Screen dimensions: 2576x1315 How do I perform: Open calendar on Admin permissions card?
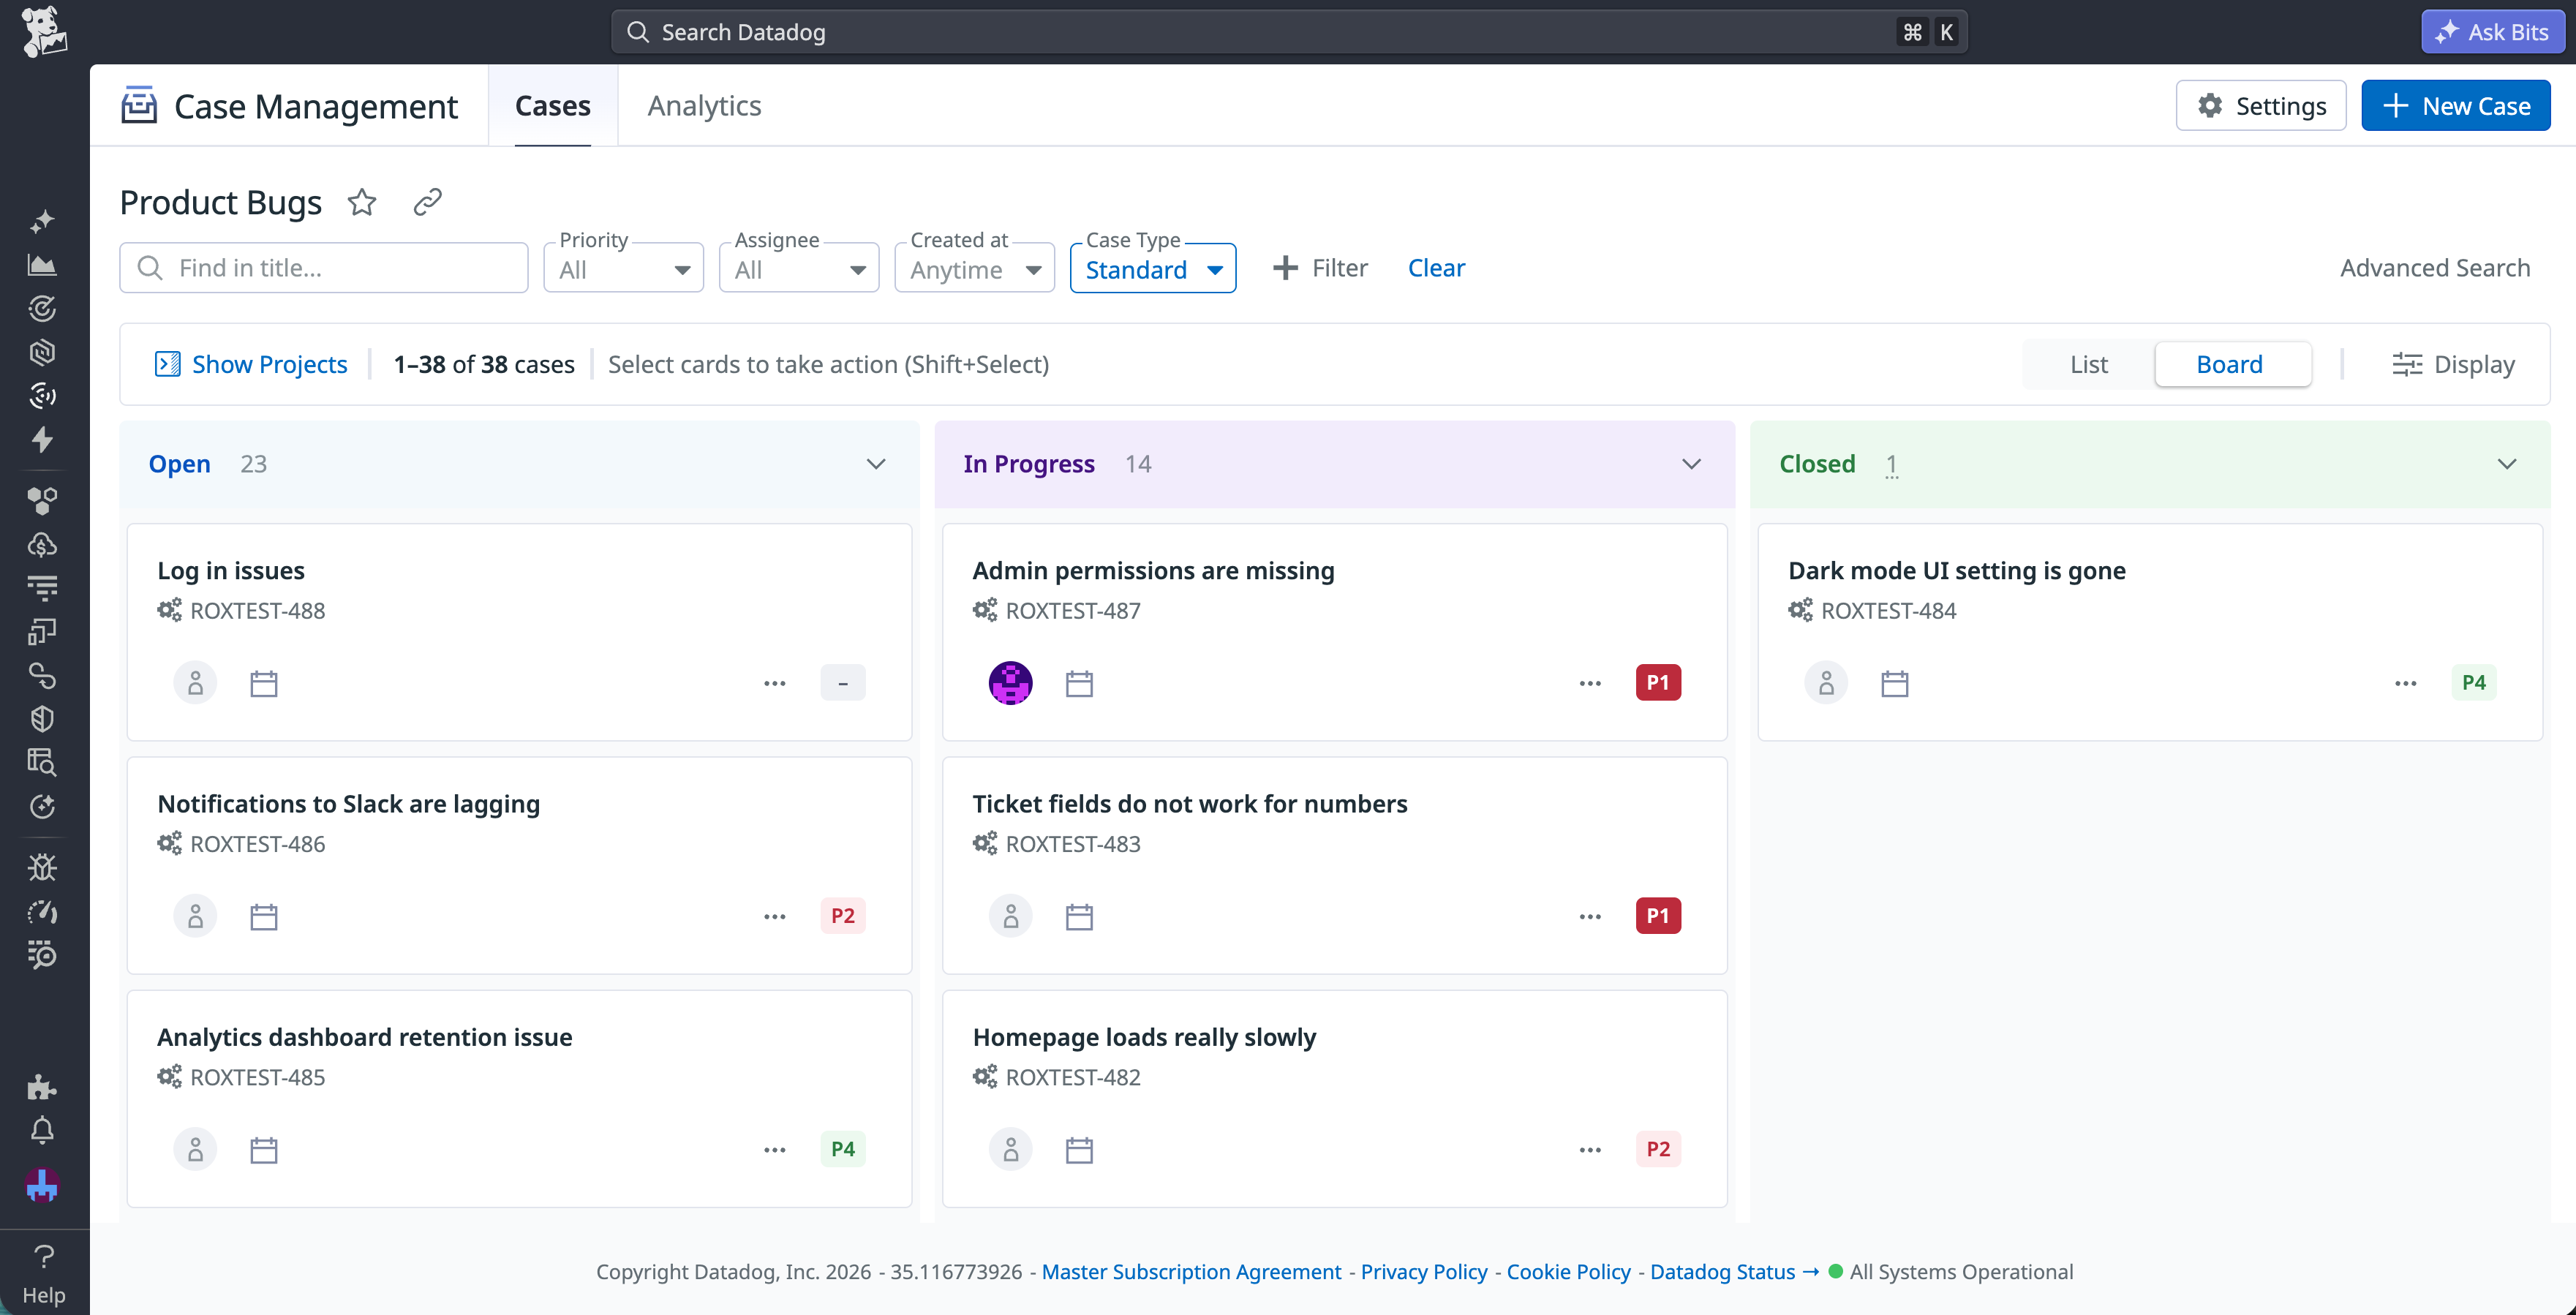pos(1079,684)
